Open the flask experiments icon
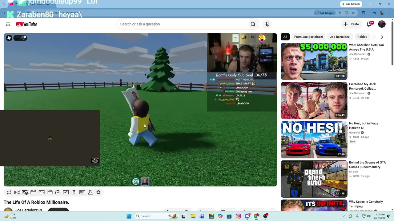The image size is (394, 221). [x=90, y=192]
